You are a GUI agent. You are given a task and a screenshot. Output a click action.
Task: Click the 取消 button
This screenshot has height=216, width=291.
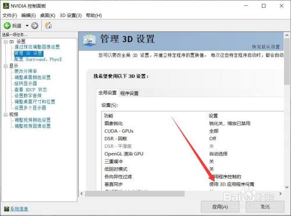pyautogui.click(x=265, y=207)
